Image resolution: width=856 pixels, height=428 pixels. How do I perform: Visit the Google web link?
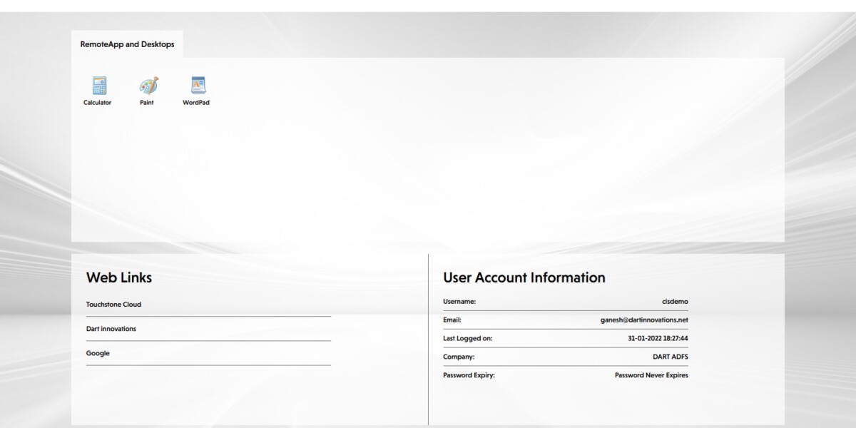pos(98,353)
